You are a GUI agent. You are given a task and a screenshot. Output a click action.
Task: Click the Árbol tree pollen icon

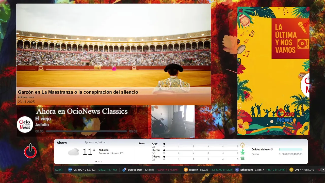click(x=242, y=145)
